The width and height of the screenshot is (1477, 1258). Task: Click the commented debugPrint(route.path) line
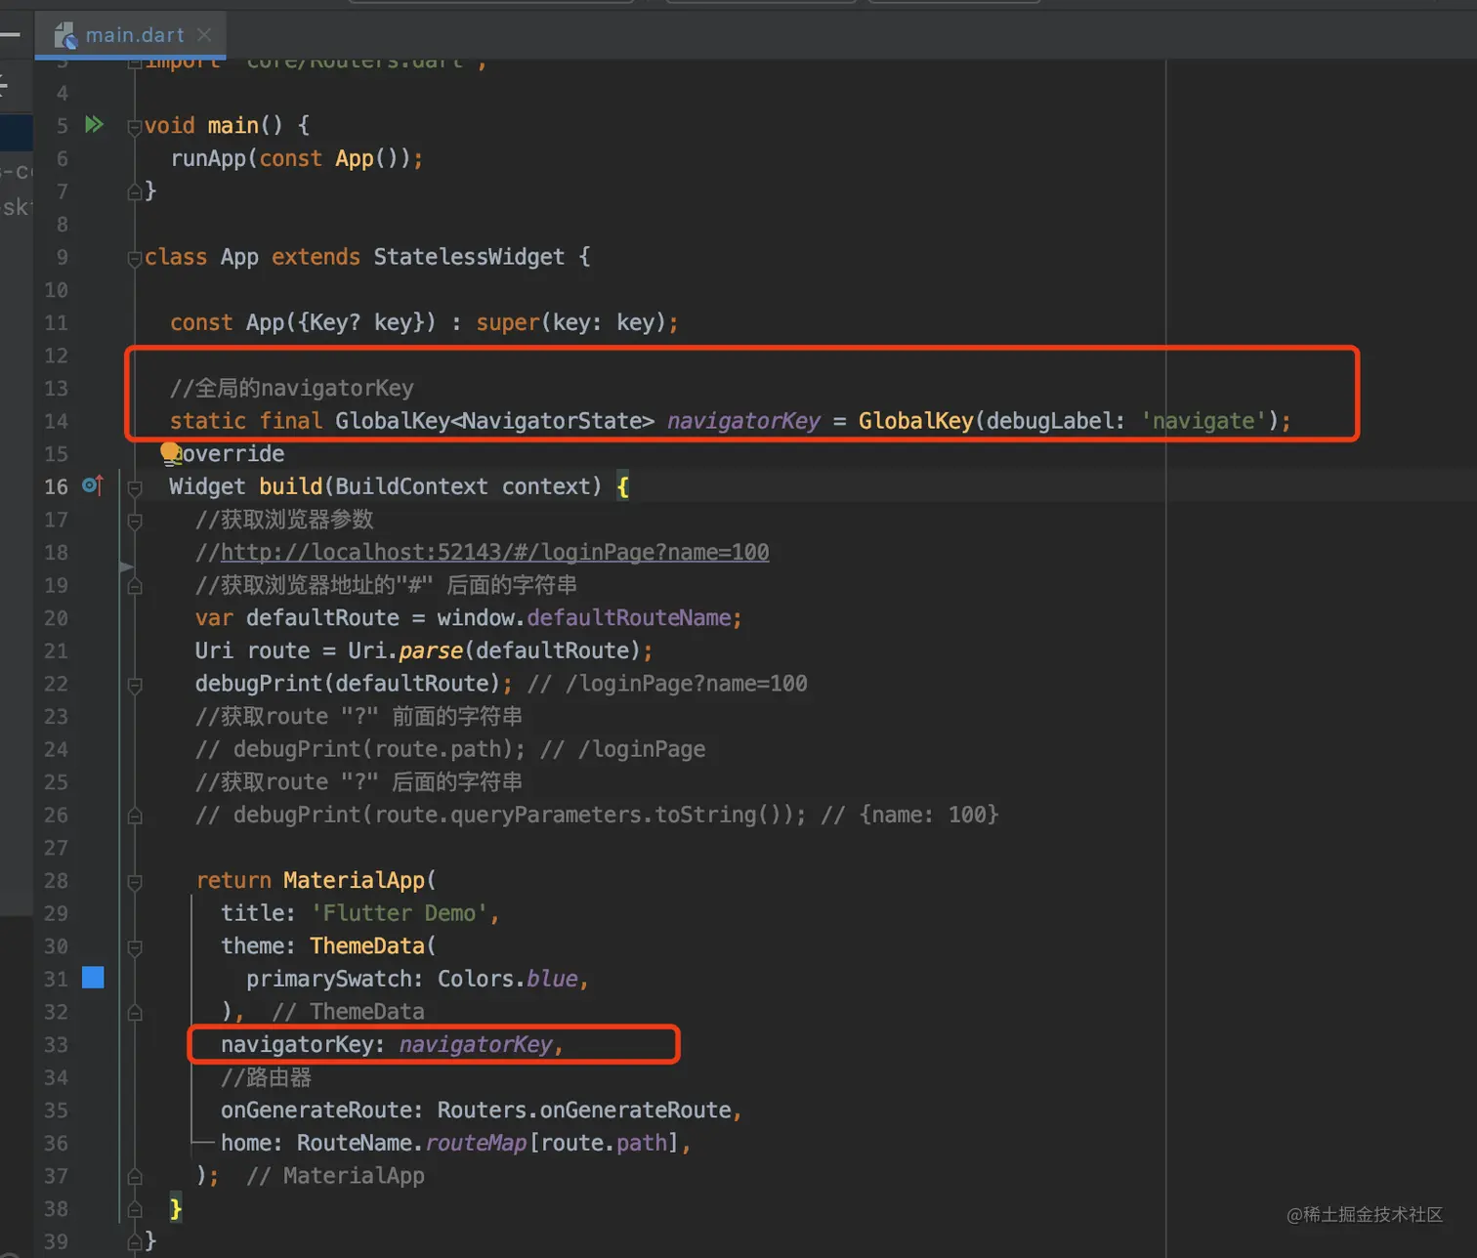450,749
